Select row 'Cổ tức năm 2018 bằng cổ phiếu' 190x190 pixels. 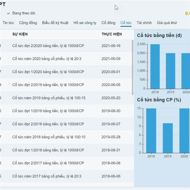(x=66, y=137)
